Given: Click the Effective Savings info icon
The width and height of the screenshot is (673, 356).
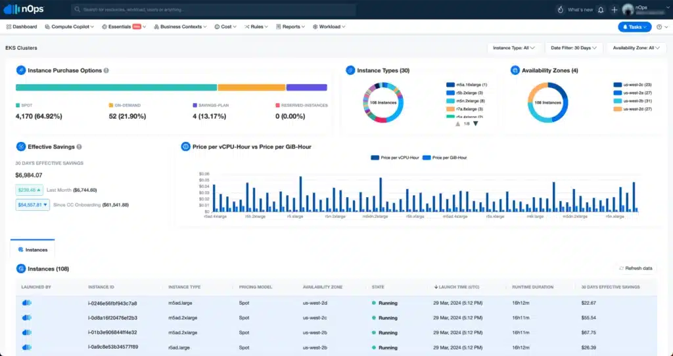Looking at the screenshot, I should point(79,146).
